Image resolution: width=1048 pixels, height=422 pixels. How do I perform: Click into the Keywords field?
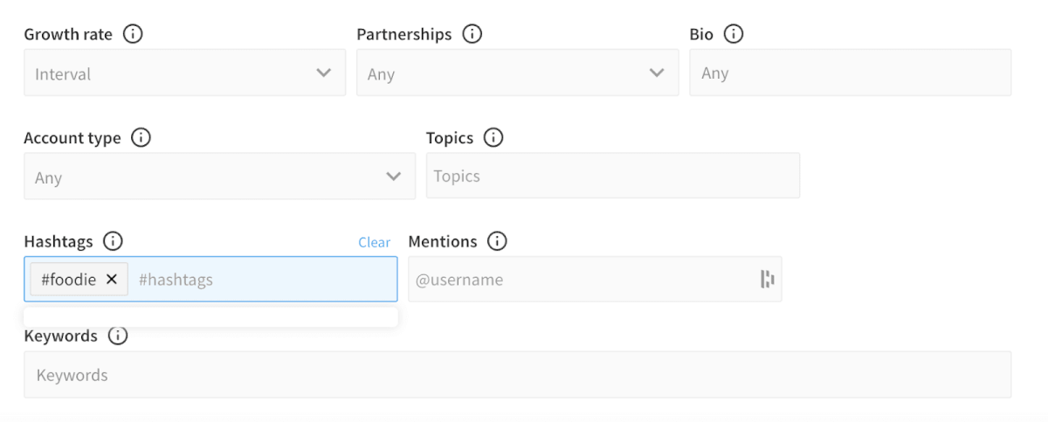(x=517, y=375)
